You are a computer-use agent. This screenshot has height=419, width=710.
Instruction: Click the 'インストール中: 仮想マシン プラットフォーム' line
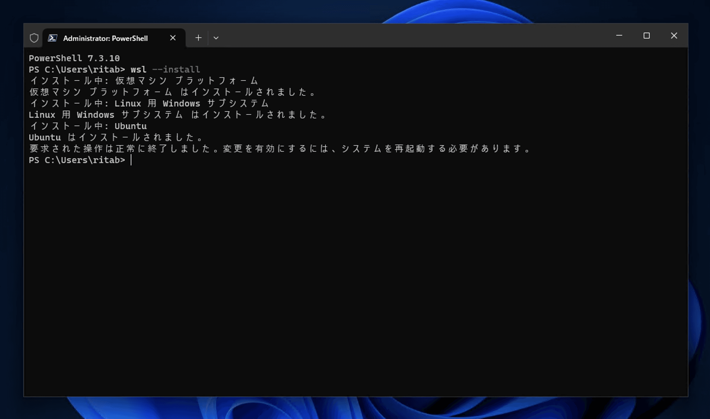(144, 81)
